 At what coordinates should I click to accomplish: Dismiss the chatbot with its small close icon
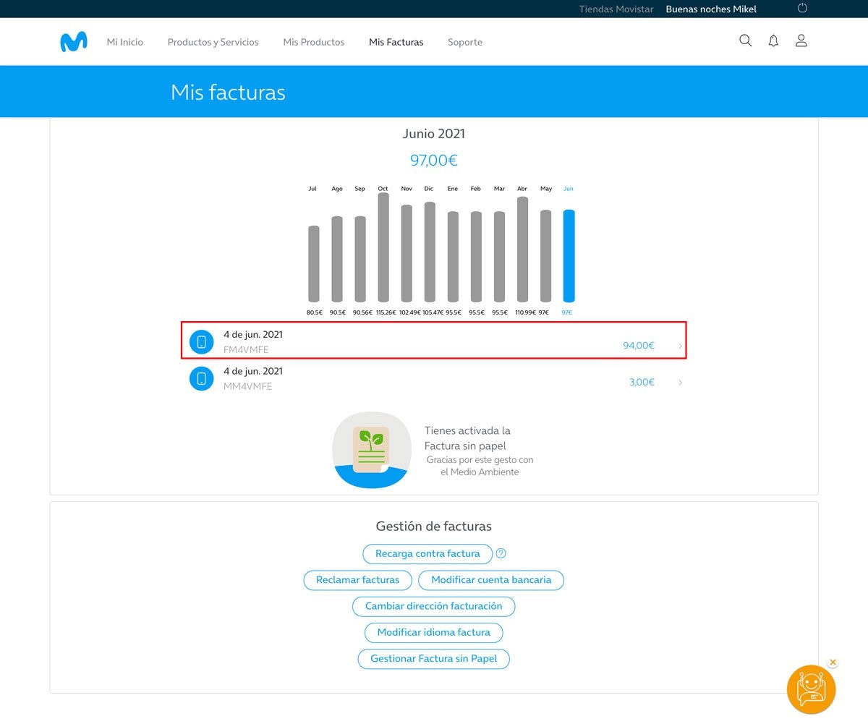point(833,662)
